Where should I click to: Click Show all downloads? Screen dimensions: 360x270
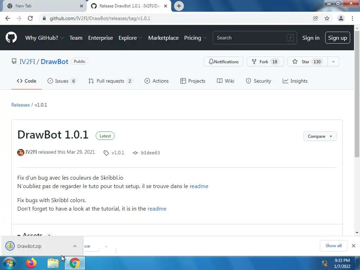[x=333, y=246]
